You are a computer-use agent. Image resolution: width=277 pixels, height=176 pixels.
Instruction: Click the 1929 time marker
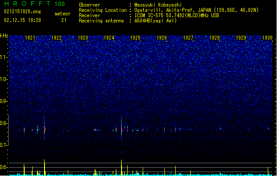tap(241, 38)
